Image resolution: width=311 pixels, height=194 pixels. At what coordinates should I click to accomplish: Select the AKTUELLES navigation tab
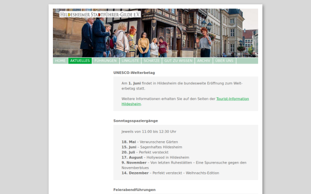click(x=80, y=61)
